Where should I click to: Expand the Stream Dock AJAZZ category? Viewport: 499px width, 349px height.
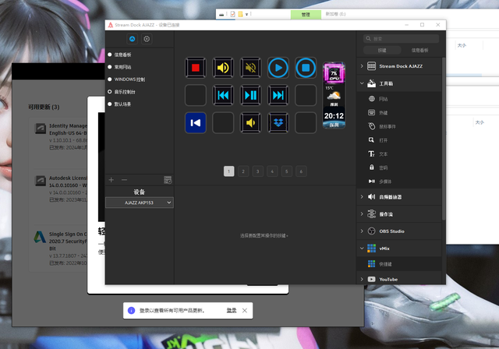(x=362, y=66)
